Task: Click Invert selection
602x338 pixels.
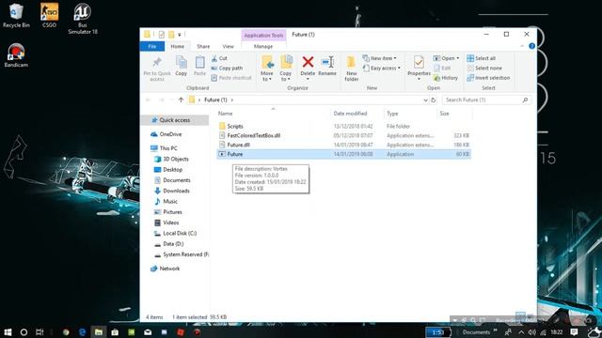Action: click(488, 78)
